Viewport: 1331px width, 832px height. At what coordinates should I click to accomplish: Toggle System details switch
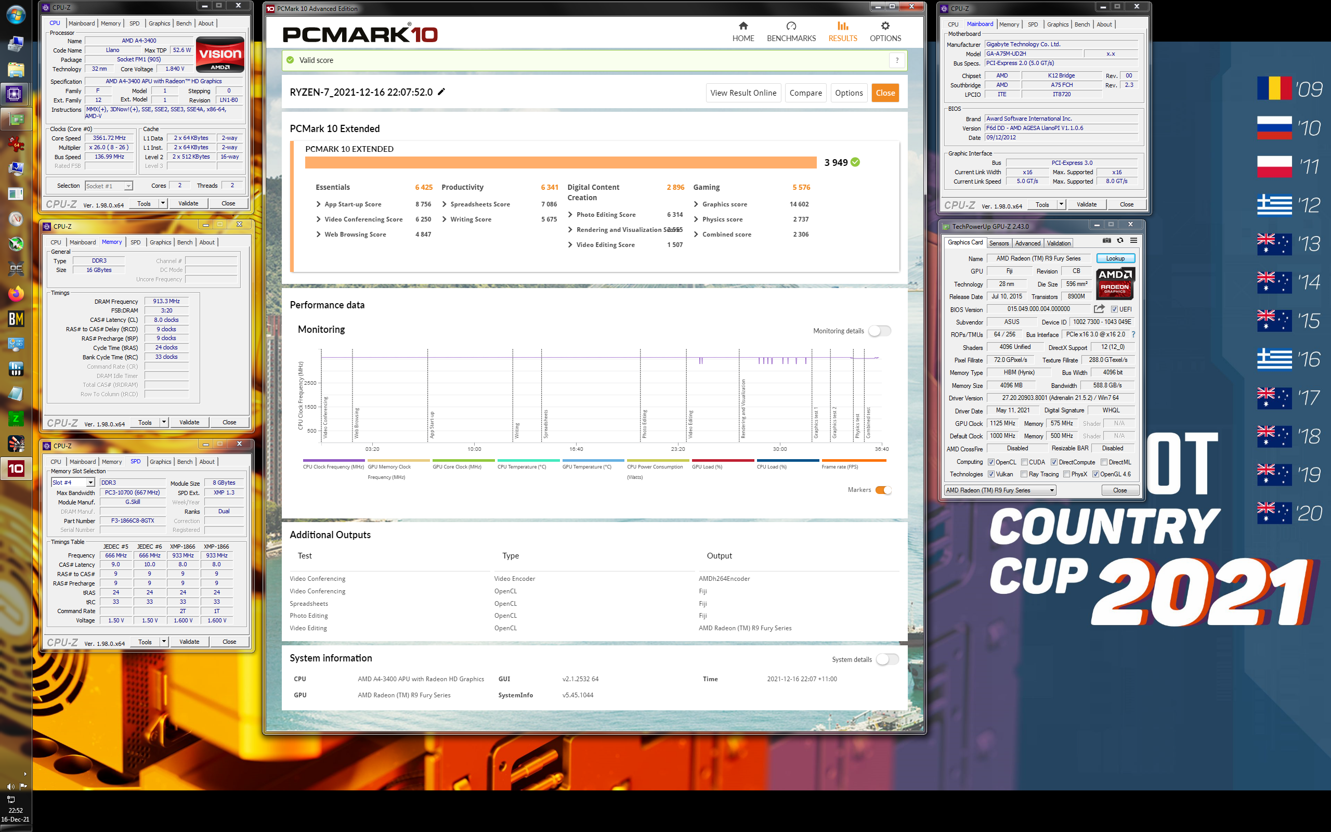887,659
